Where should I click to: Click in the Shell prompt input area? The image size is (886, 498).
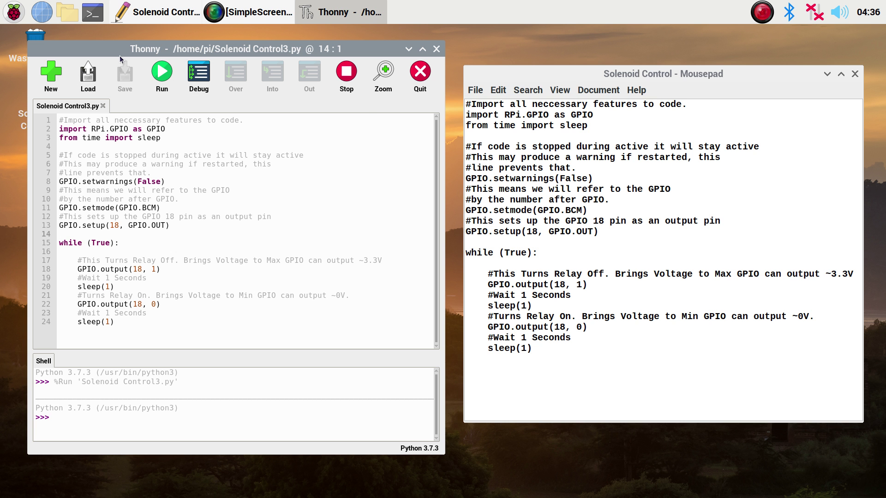[231, 417]
